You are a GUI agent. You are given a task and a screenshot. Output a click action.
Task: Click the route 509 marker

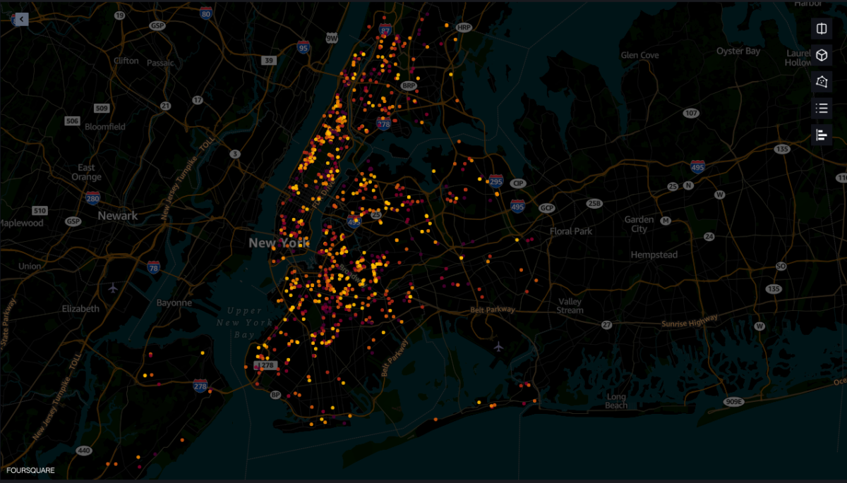click(102, 108)
